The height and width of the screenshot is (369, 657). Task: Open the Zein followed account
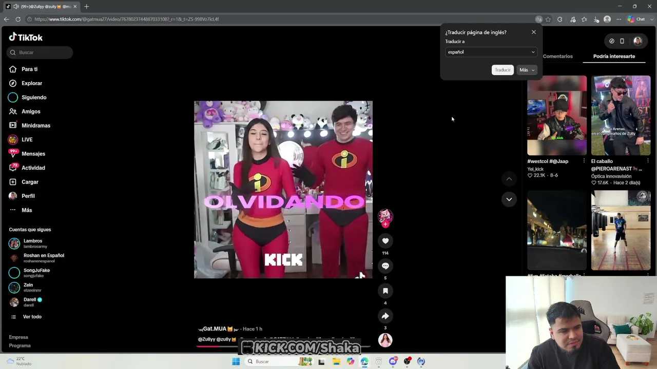coord(28,288)
